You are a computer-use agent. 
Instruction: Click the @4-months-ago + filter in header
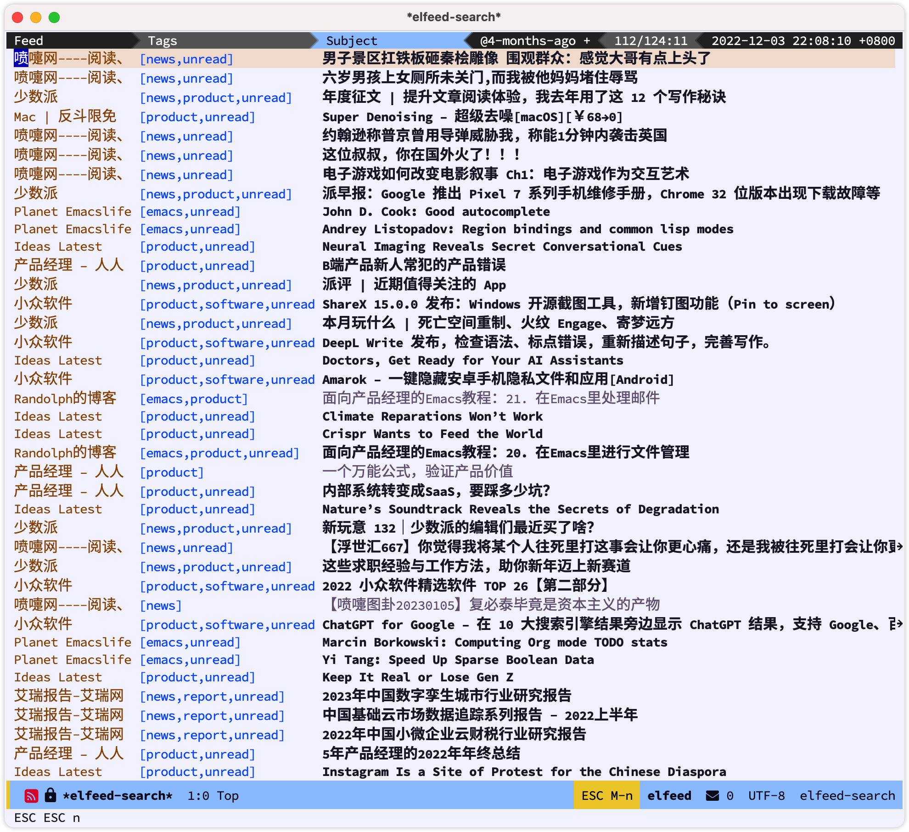click(535, 40)
